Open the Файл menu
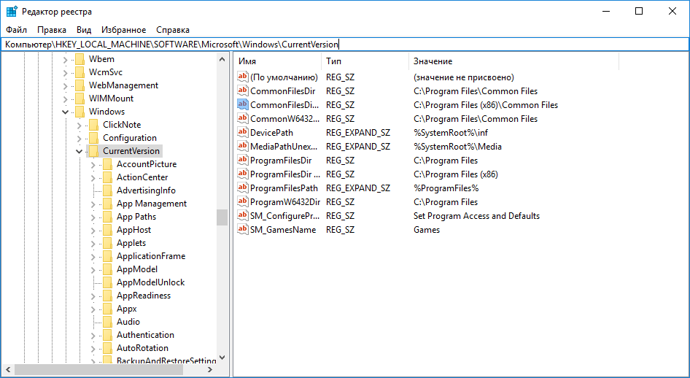This screenshot has height=378, width=690. point(16,30)
